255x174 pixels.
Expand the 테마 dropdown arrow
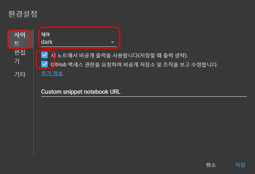pos(112,42)
